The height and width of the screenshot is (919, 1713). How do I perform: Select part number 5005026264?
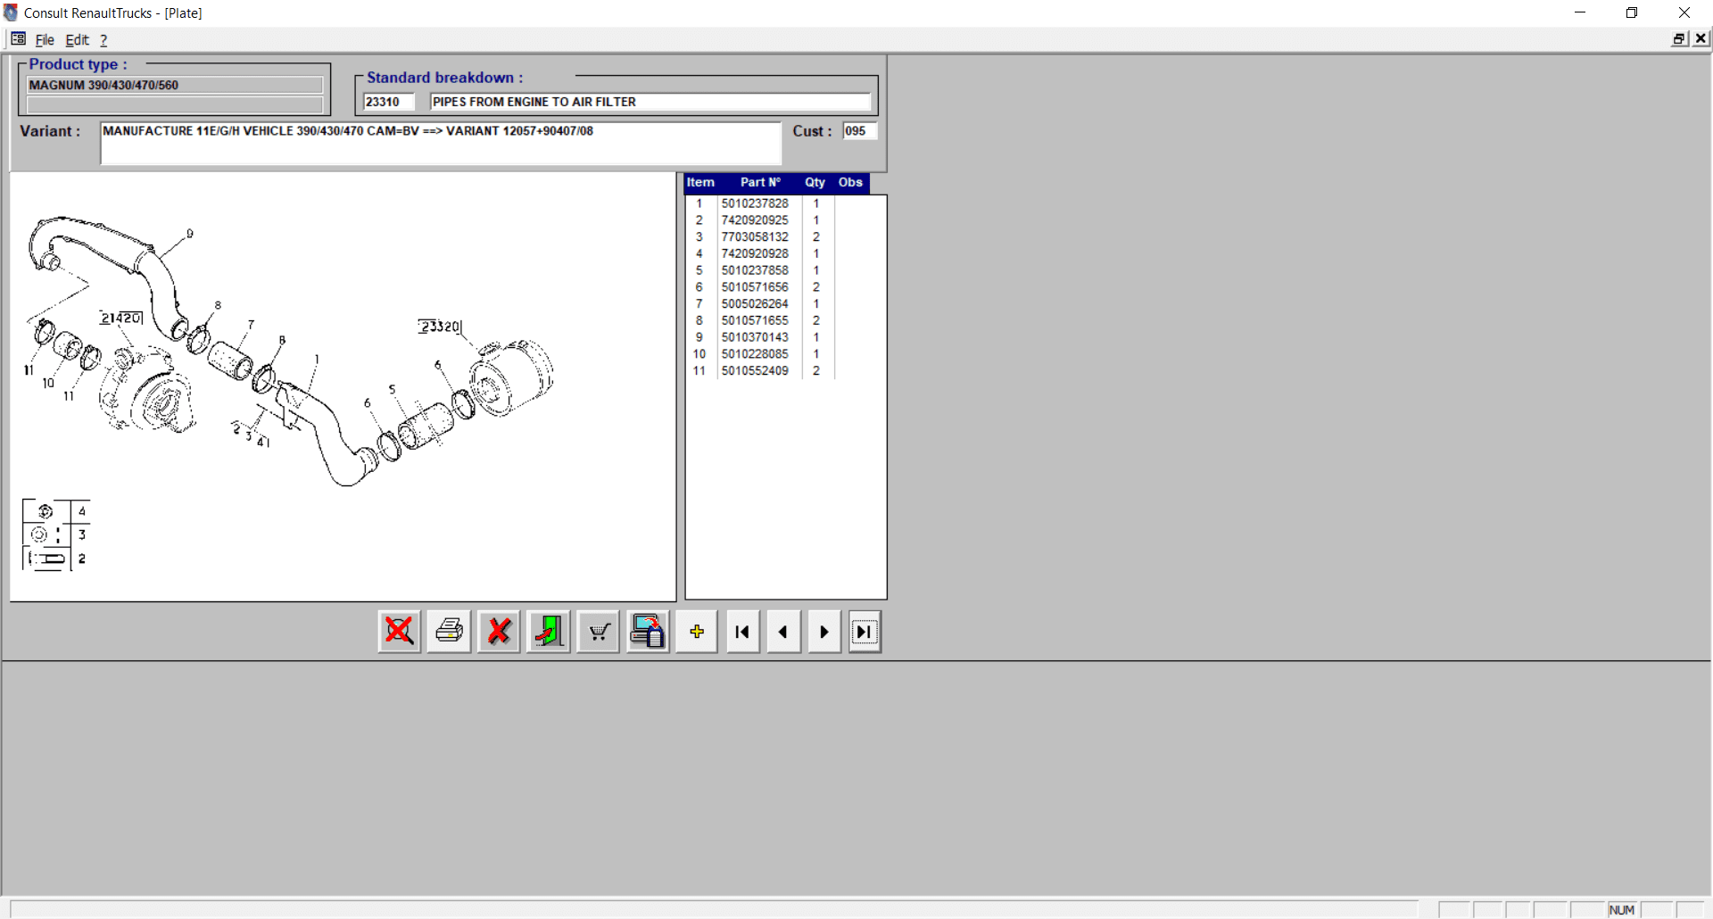(755, 304)
